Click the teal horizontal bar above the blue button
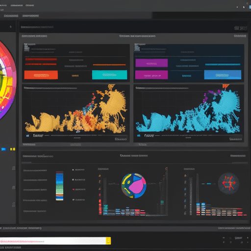251x251 pixels. [223, 65]
